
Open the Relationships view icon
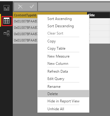click(x=6, y=33)
